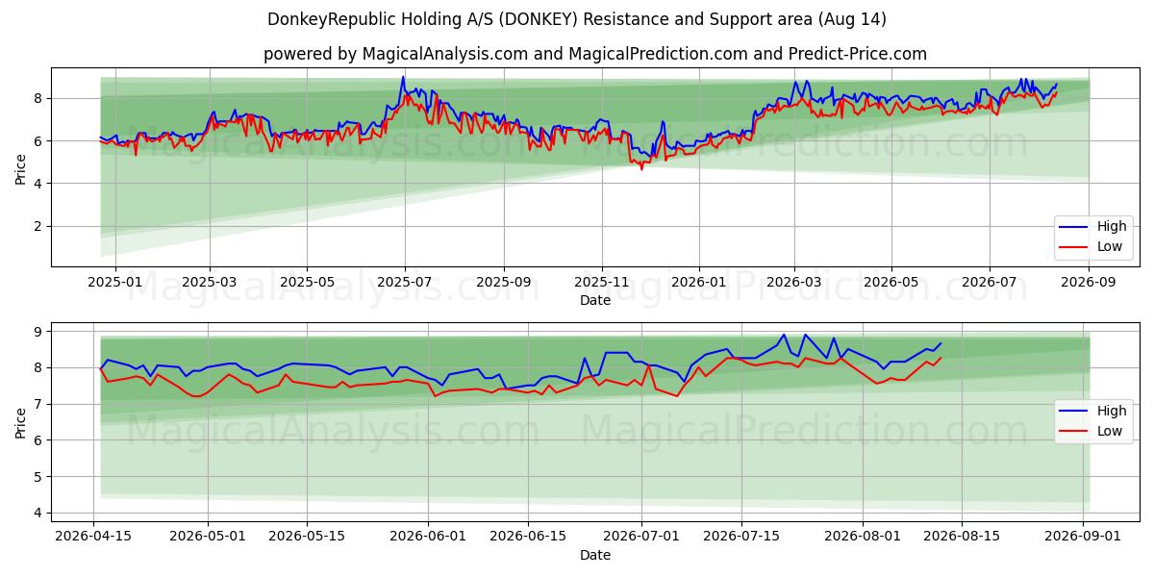The height and width of the screenshot is (577, 1154).
Task: Click the 'High' label in top chart legend
Action: (1112, 227)
